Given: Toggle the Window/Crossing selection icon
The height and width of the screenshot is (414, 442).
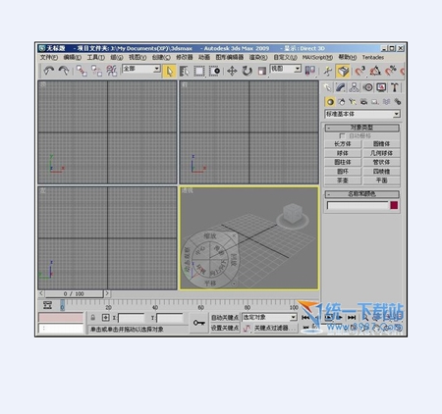Looking at the screenshot, I should click(214, 71).
